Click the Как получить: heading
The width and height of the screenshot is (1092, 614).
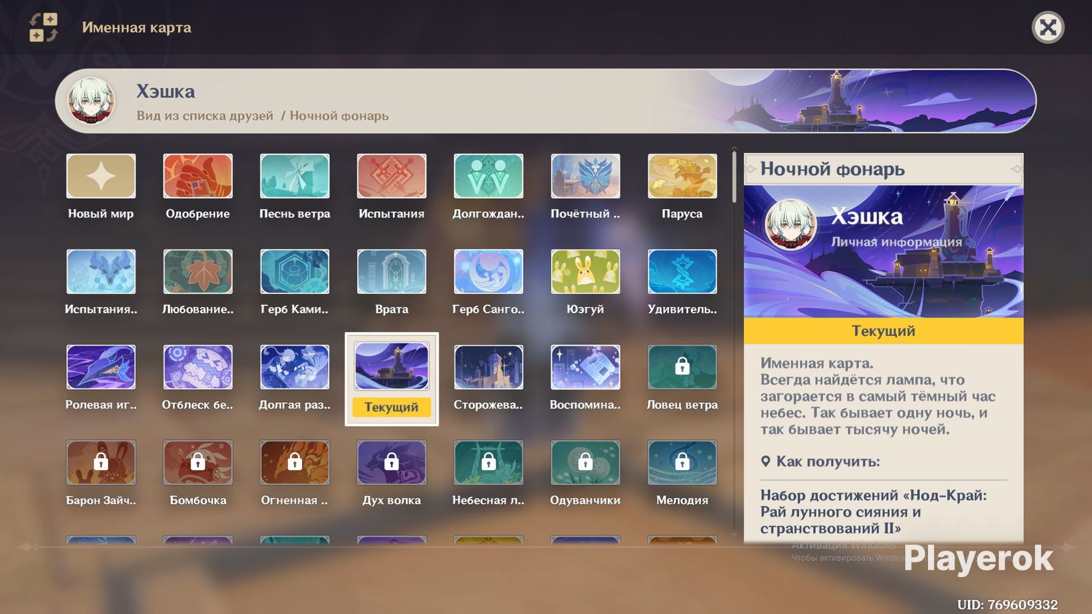[x=828, y=462]
